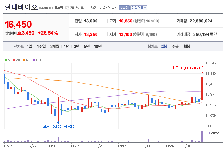Select the 1일 line chart tab

coord(29,46)
